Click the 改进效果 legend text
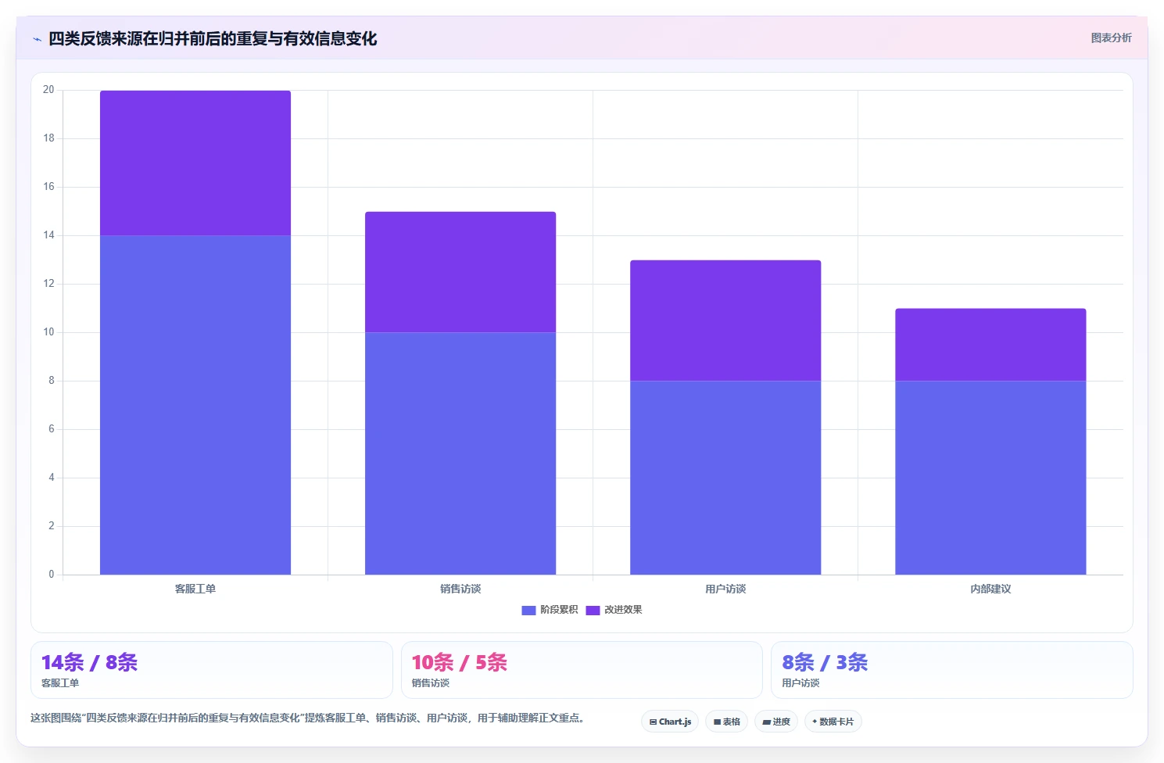The image size is (1164, 763). tap(623, 610)
